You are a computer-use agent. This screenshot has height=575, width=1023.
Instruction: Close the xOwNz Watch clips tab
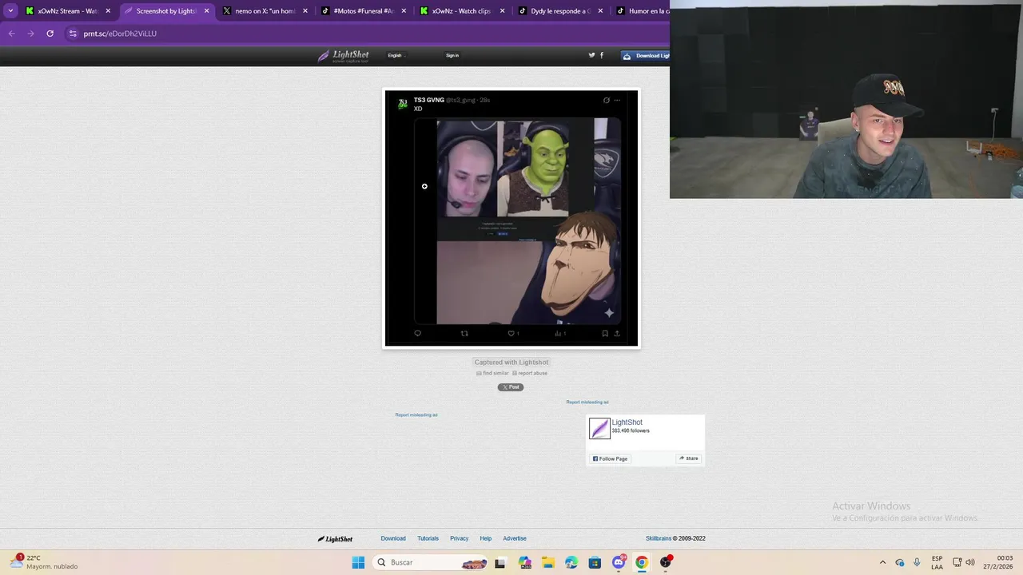(502, 11)
